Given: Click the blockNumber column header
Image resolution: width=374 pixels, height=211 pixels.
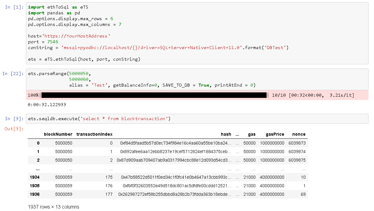Looking at the screenshot, I should [x=58, y=134].
